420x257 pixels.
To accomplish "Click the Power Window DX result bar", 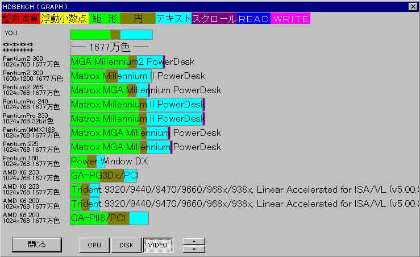I will pyautogui.click(x=87, y=161).
